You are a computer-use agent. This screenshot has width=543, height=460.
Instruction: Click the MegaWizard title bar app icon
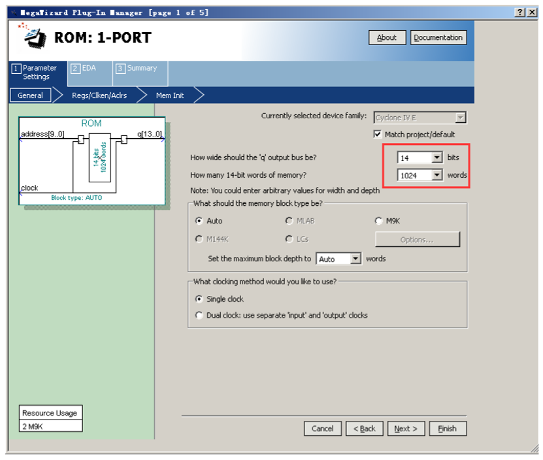[14, 13]
